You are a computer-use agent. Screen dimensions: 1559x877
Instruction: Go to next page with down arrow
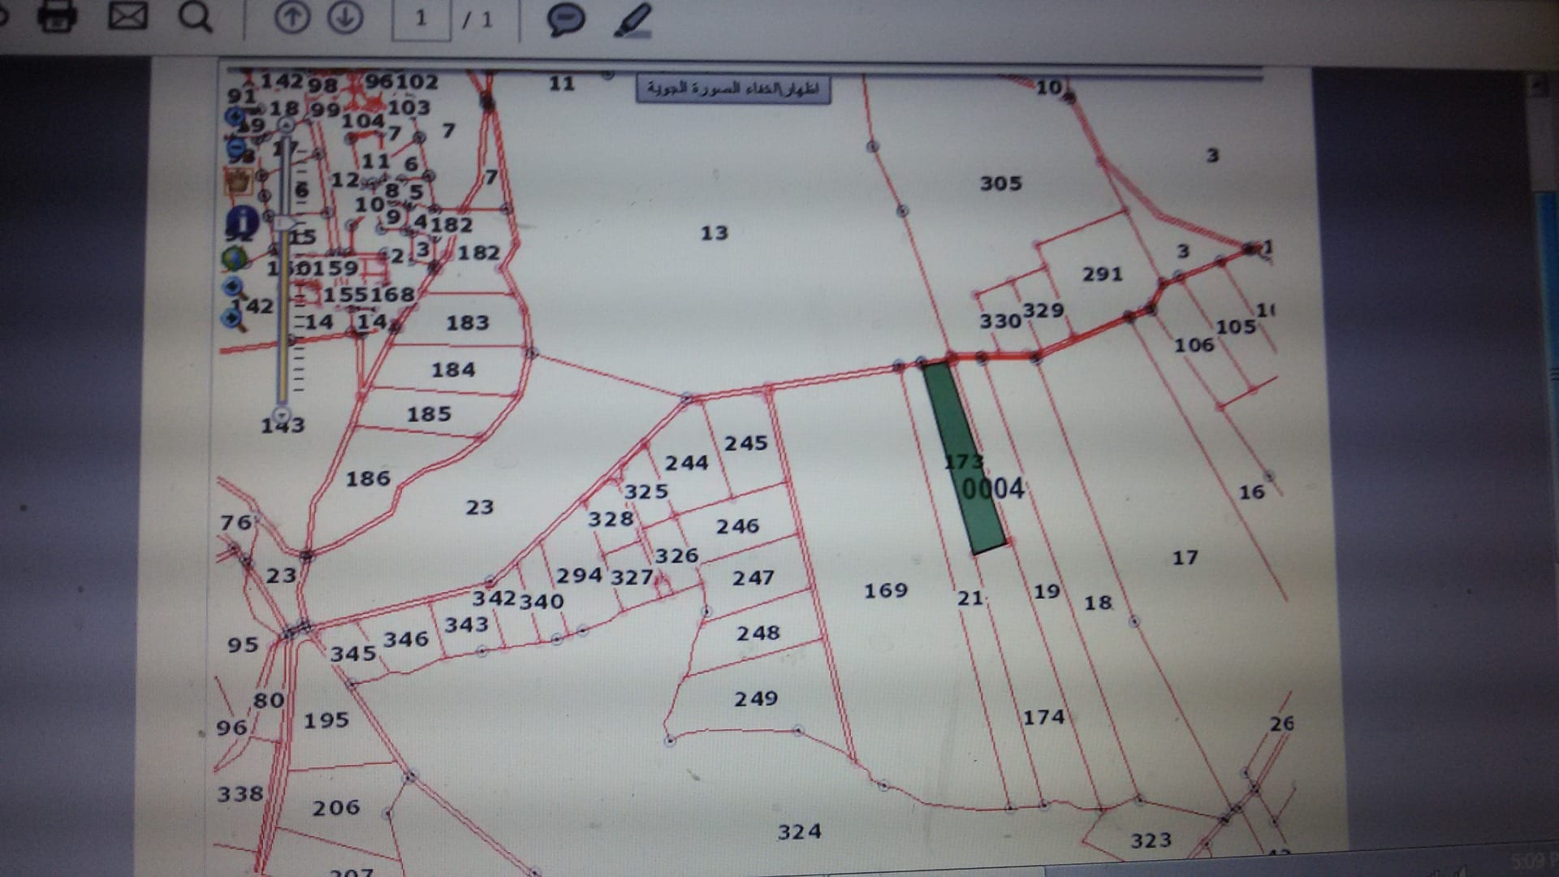pos(345,17)
